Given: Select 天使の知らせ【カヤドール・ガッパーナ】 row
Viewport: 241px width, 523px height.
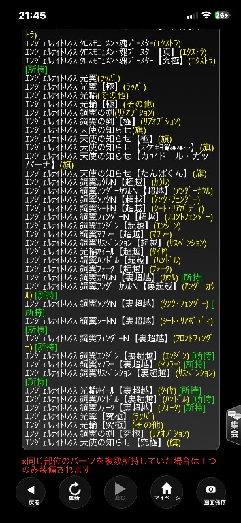Looking at the screenshot, I should (118, 160).
